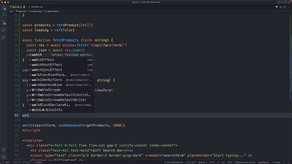292x164 pixels.
Task: Toggle the secondary sidebar layout icon
Action: tap(285, 2)
